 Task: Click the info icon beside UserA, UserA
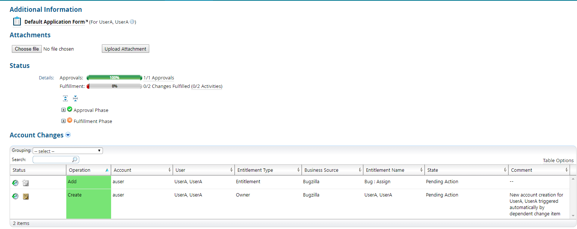point(132,22)
